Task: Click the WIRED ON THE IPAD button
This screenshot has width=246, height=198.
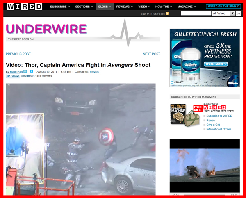Action: click(223, 7)
